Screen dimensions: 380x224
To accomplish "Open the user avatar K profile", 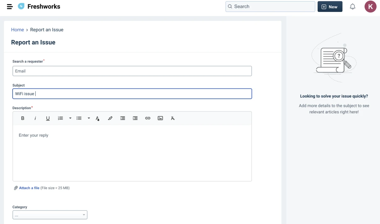I will [x=371, y=7].
